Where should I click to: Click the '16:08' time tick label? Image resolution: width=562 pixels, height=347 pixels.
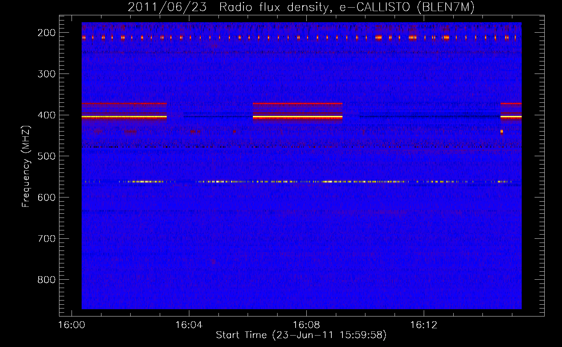click(x=306, y=325)
